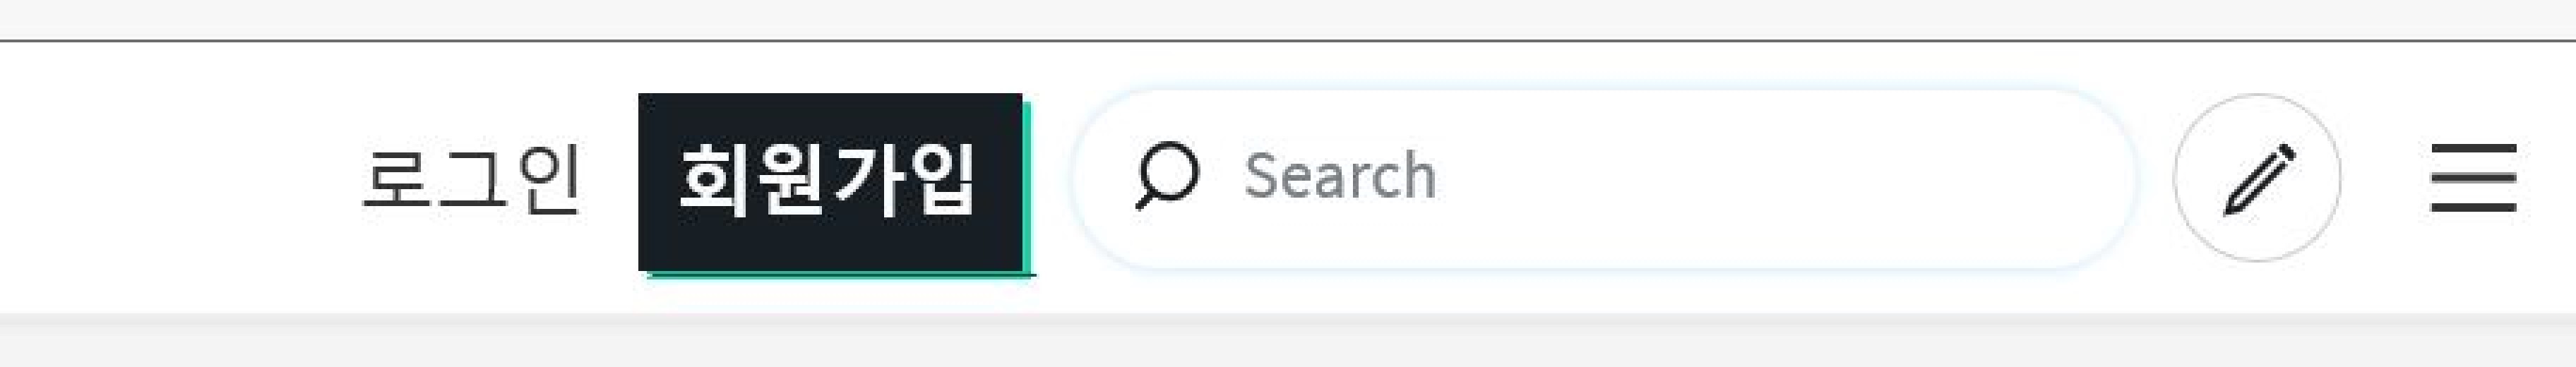The width and height of the screenshot is (2576, 367).
Task: Go to sign-up via 회원가입
Action: click(831, 182)
